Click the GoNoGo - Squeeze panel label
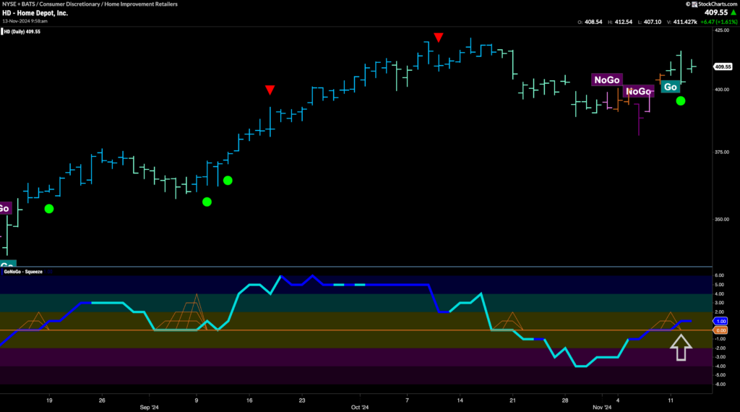This screenshot has height=412, width=740. coord(22,271)
